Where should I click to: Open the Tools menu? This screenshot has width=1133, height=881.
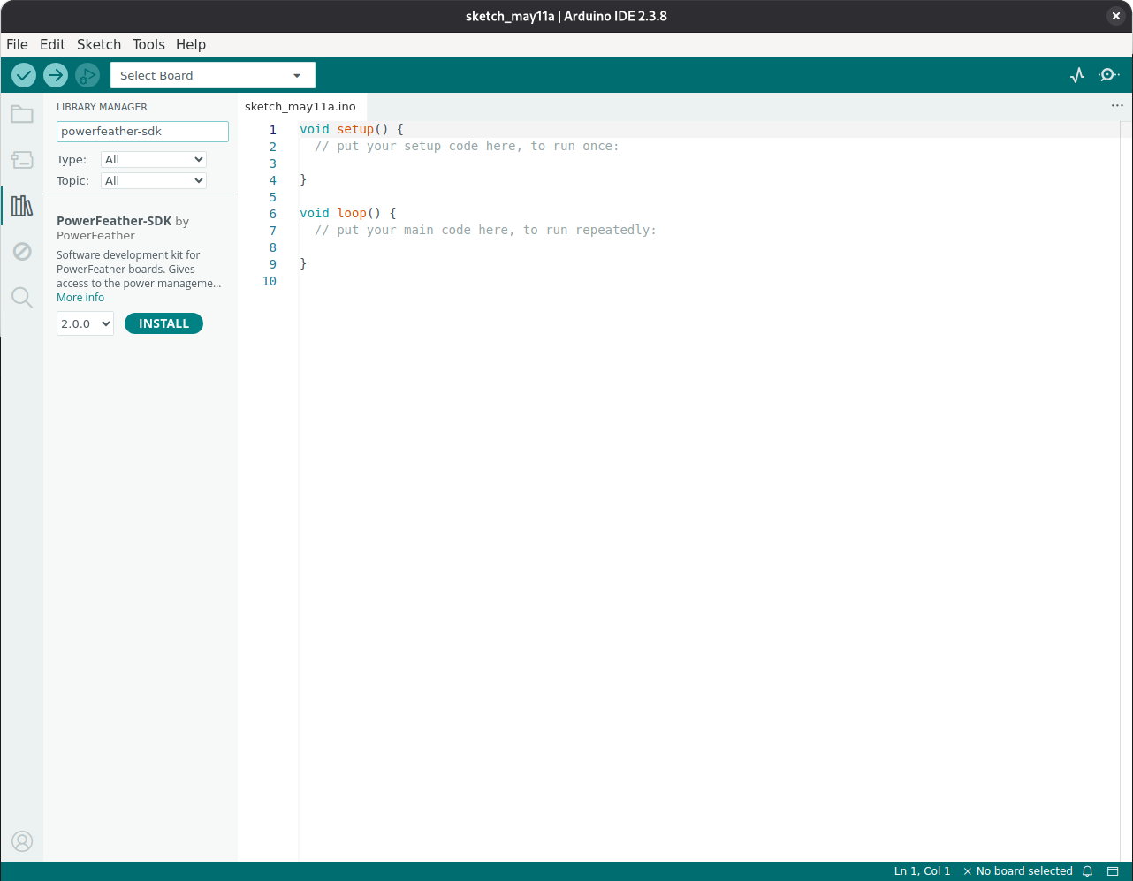[148, 44]
